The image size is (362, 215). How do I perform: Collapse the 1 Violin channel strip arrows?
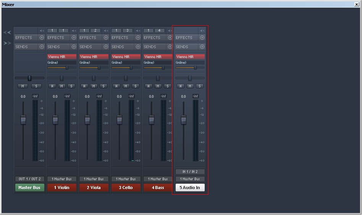tap(74, 31)
